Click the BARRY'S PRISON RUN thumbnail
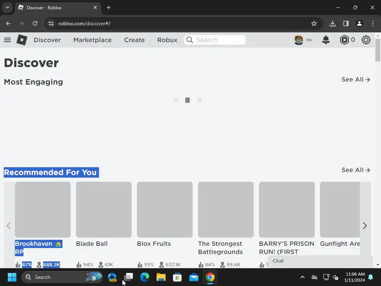This screenshot has width=381, height=286. pyautogui.click(x=287, y=210)
